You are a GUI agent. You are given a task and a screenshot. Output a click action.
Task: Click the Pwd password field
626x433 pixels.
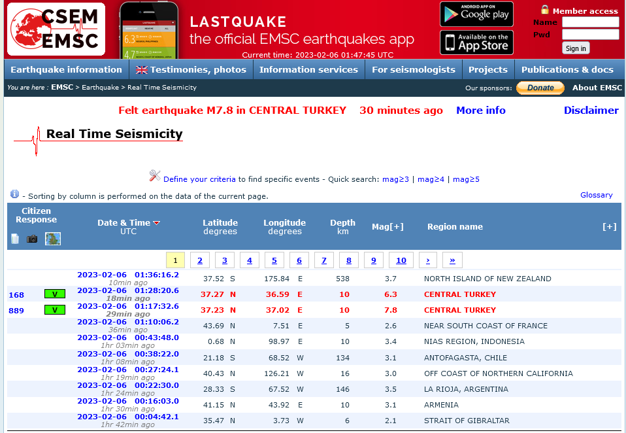(x=591, y=35)
